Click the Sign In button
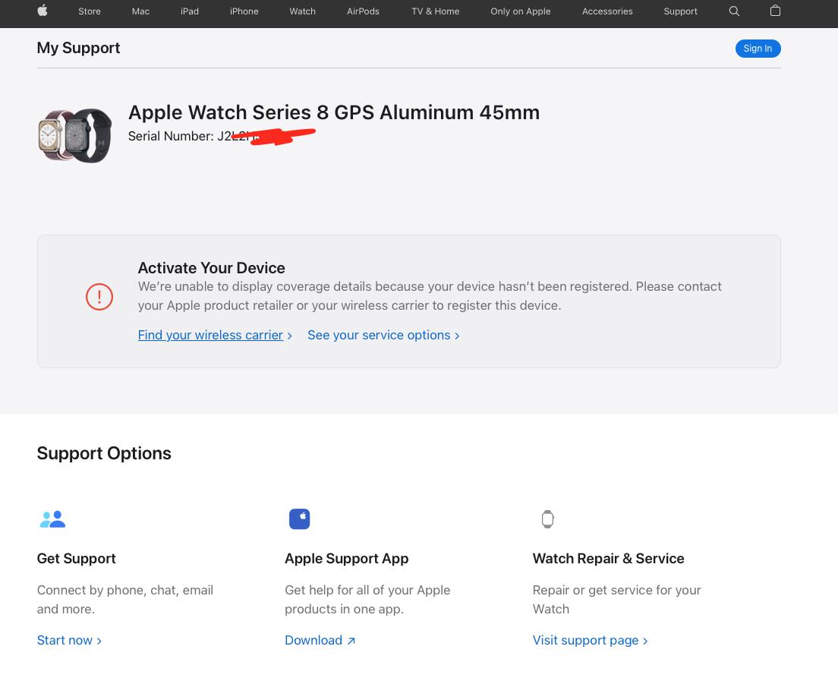Image resolution: width=838 pixels, height=681 pixels. point(758,49)
